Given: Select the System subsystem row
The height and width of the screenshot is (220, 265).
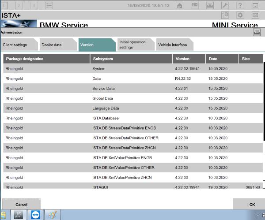Looking at the screenshot, I should (133, 69).
